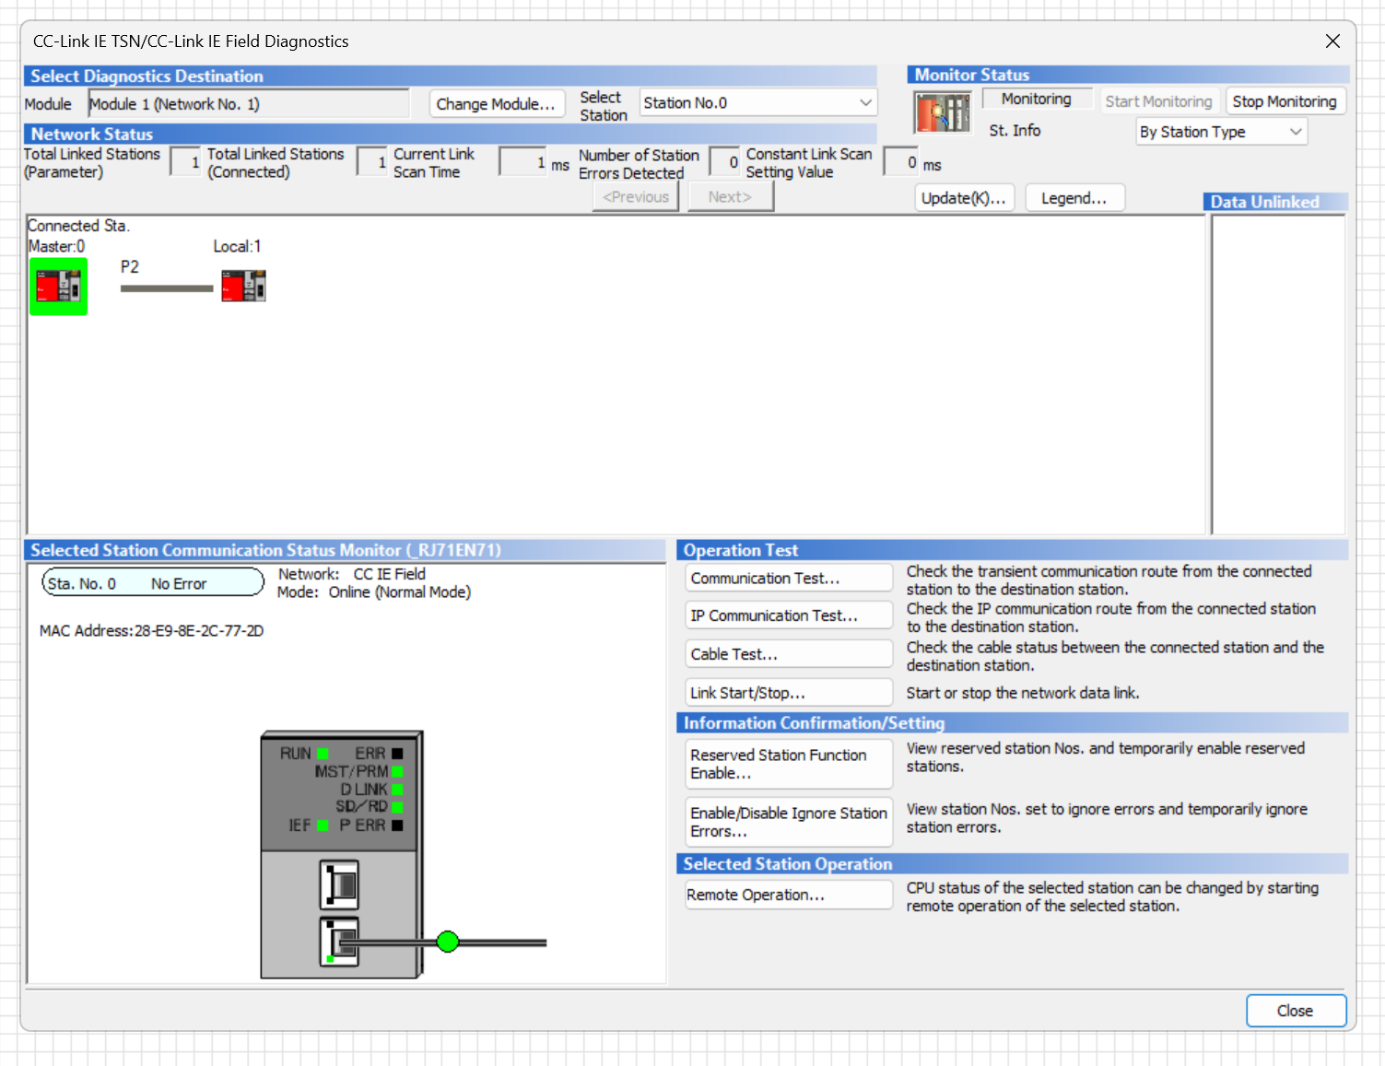Click the SD/RD LED indicator
1385x1066 pixels.
pyautogui.click(x=397, y=807)
